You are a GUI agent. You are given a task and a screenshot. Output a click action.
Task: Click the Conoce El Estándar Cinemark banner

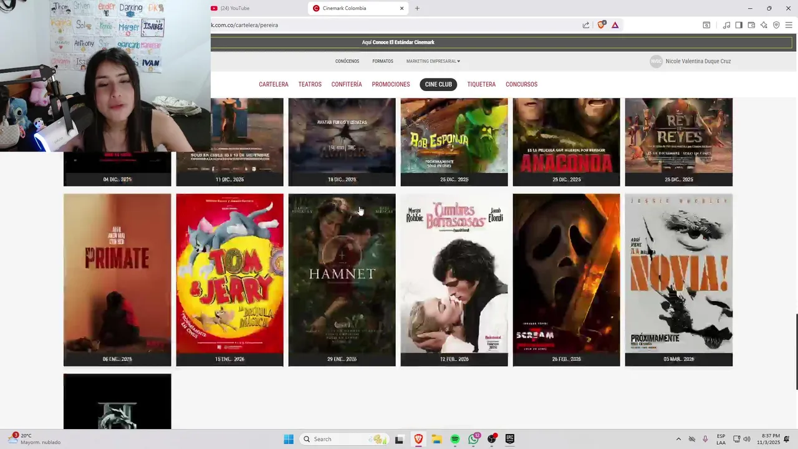(398, 42)
